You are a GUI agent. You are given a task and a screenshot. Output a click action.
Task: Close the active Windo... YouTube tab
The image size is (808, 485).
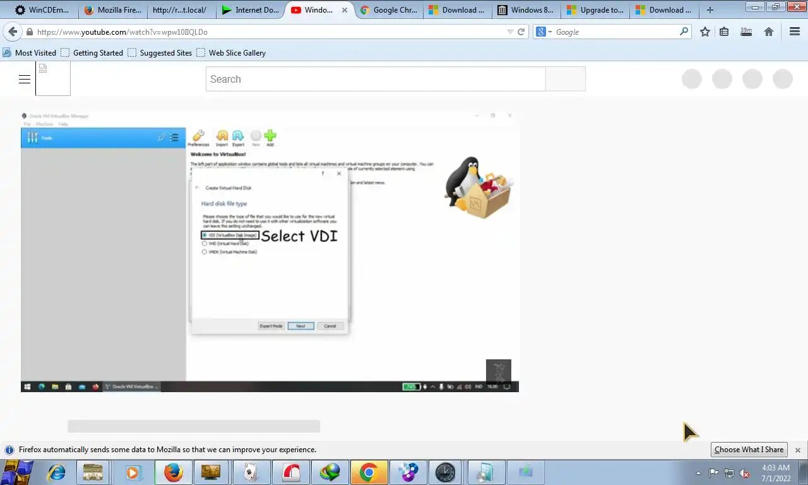coord(344,10)
